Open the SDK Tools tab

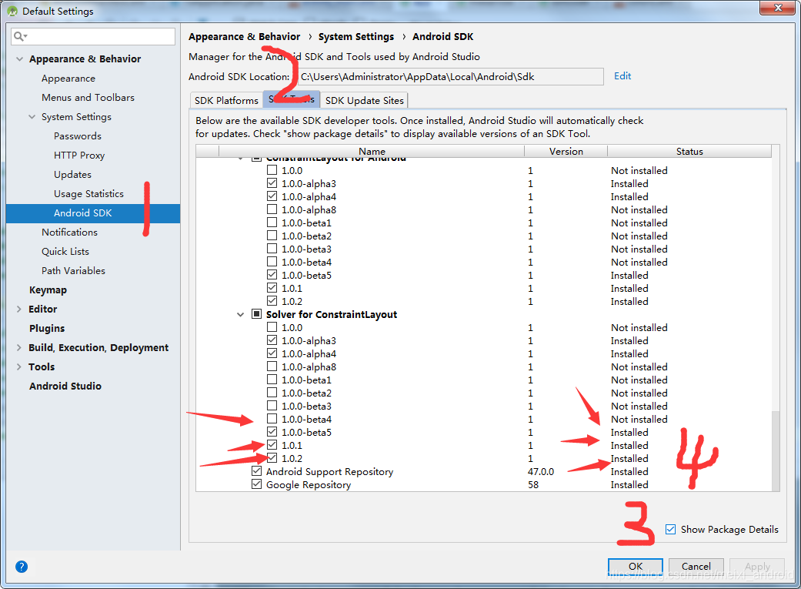pyautogui.click(x=292, y=99)
